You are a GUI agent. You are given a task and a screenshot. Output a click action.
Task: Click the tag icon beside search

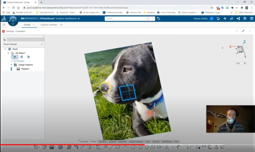[158, 19]
